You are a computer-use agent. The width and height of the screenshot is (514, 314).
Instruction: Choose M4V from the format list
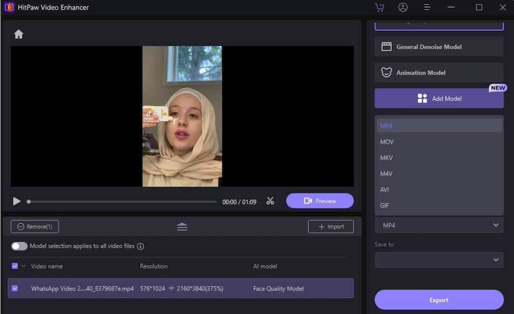[x=439, y=174]
